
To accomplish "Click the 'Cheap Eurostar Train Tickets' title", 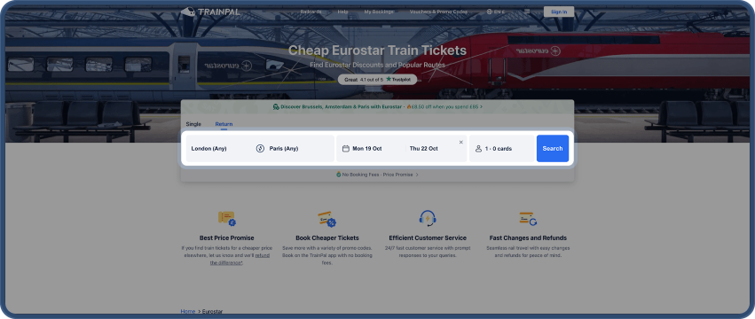I will click(378, 51).
